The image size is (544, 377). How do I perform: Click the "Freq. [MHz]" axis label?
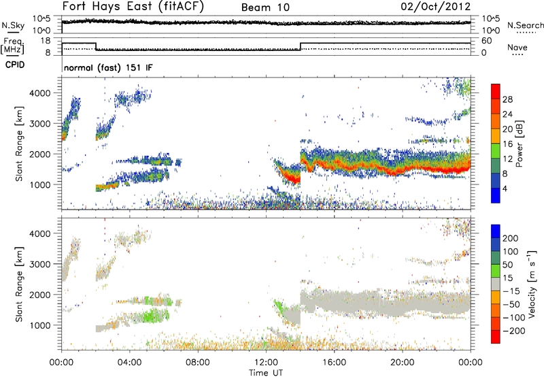point(13,46)
